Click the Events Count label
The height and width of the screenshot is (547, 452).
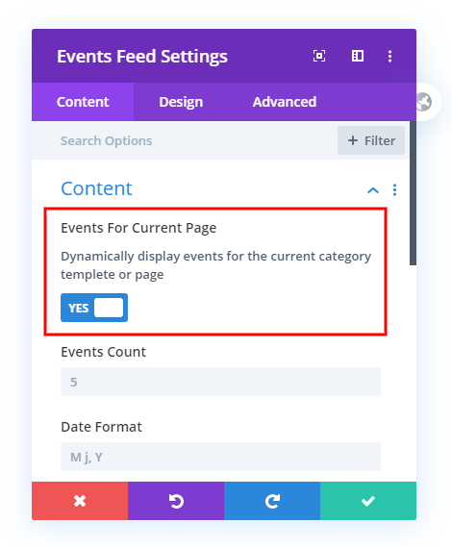[103, 352]
